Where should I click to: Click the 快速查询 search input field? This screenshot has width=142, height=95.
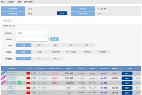[x=32, y=39]
